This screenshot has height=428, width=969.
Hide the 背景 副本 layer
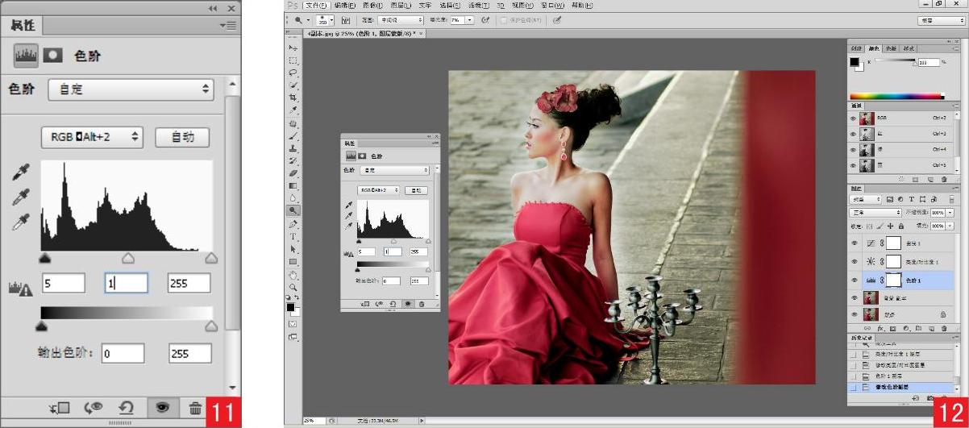[x=855, y=298]
